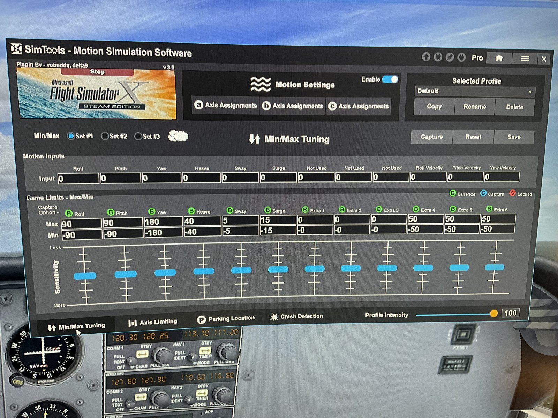Click the Extra 3 capture option B icon
Viewport: 558px width, 418px height.
(379, 209)
